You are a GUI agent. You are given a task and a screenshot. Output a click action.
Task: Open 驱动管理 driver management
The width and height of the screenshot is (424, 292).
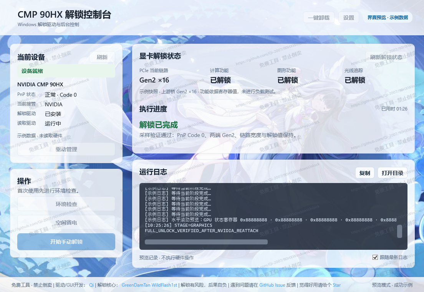coord(66,149)
